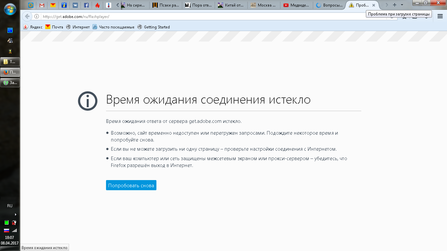The height and width of the screenshot is (251, 447).
Task: Click the site info icon in address bar
Action: pyautogui.click(x=37, y=16)
